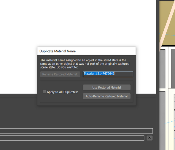Click the Use Restored Material button
The image size is (175, 150).
pos(106,87)
